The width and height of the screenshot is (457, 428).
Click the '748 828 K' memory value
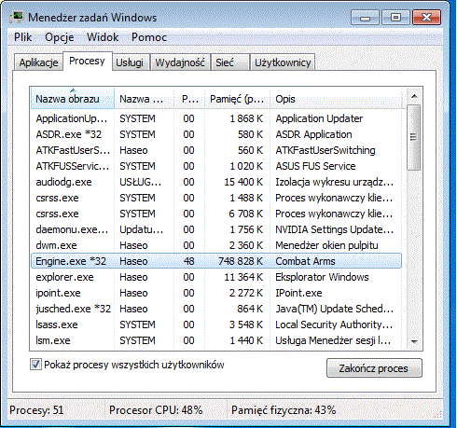[x=241, y=261]
